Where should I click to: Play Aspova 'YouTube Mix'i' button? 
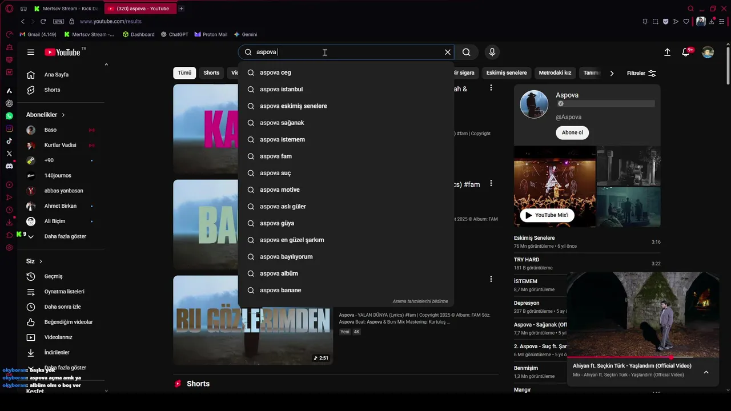pyautogui.click(x=547, y=215)
